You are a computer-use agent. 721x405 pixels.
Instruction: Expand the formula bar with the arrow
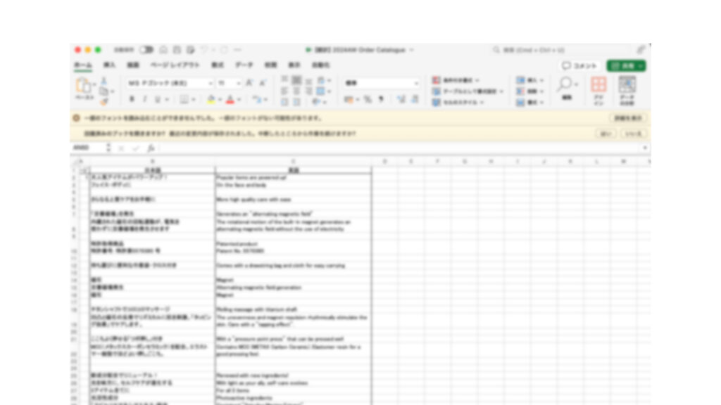[645, 148]
